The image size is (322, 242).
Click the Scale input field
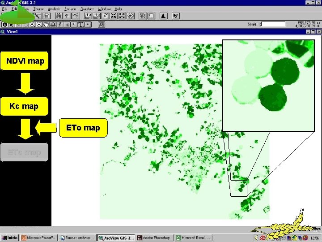click(x=273, y=24)
